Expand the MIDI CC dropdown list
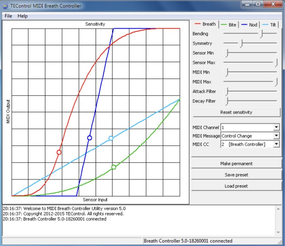The height and width of the screenshot is (246, 285). pos(276,144)
